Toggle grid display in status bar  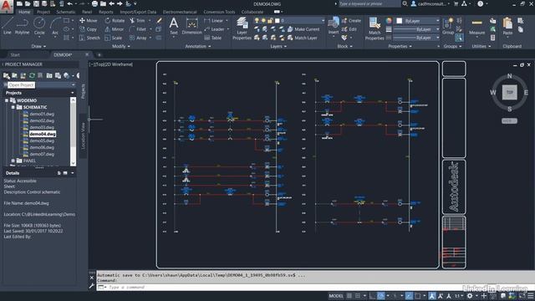pos(349,296)
